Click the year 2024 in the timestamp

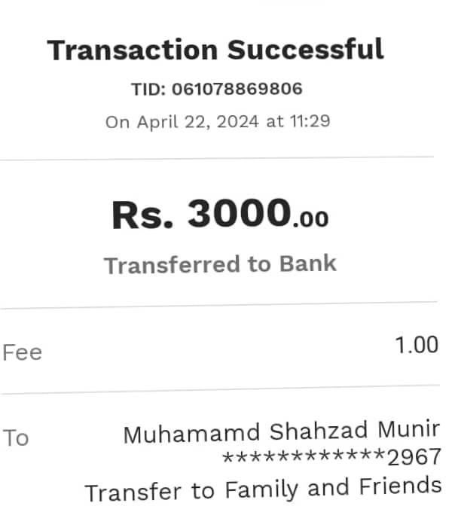point(237,121)
